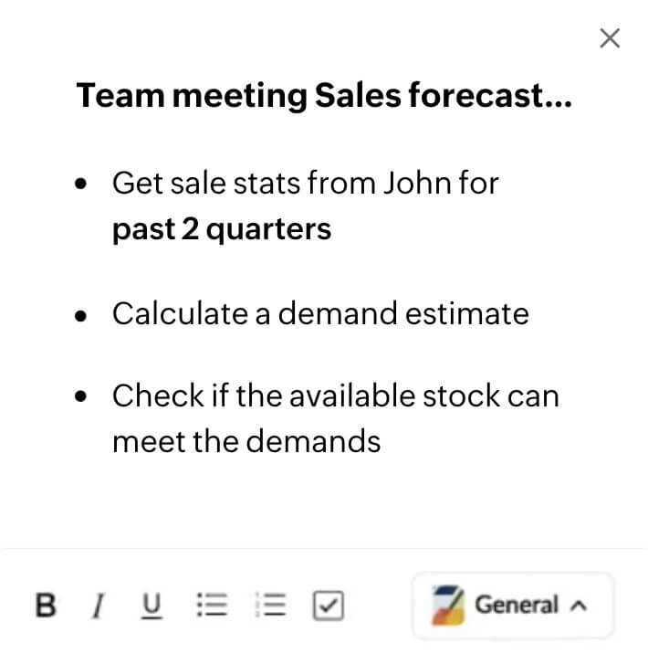Select the 'Calculate a demand estimate' line
This screenshot has width=648, height=664.
pos(320,313)
